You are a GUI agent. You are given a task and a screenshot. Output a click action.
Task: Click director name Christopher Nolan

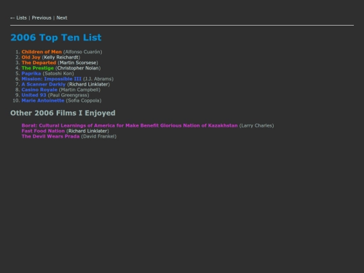[78, 68]
